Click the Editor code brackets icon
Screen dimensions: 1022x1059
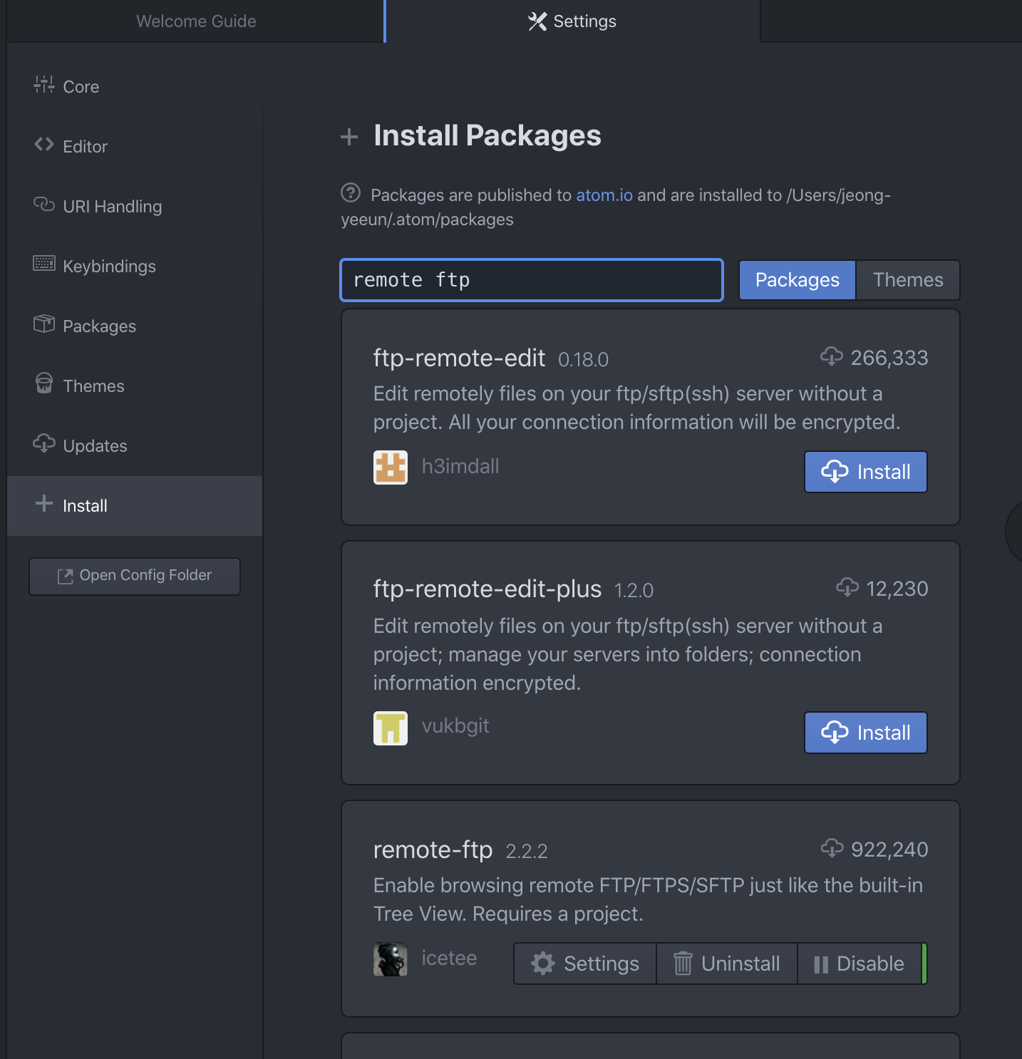click(x=43, y=145)
